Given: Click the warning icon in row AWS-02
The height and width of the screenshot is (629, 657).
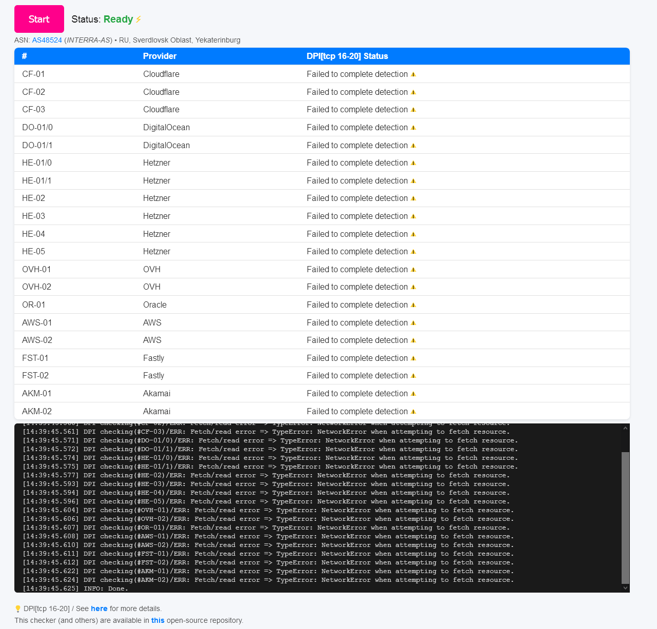Looking at the screenshot, I should pyautogui.click(x=413, y=340).
